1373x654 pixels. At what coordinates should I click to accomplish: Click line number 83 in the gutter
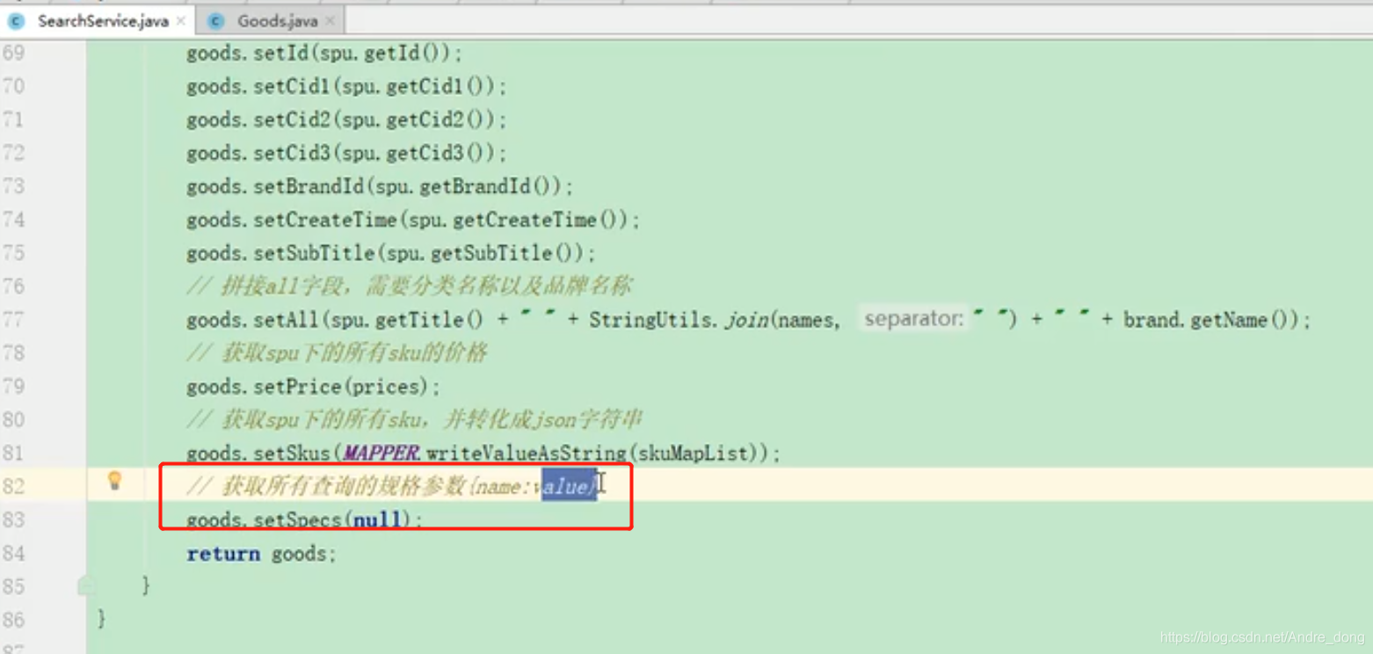13,520
